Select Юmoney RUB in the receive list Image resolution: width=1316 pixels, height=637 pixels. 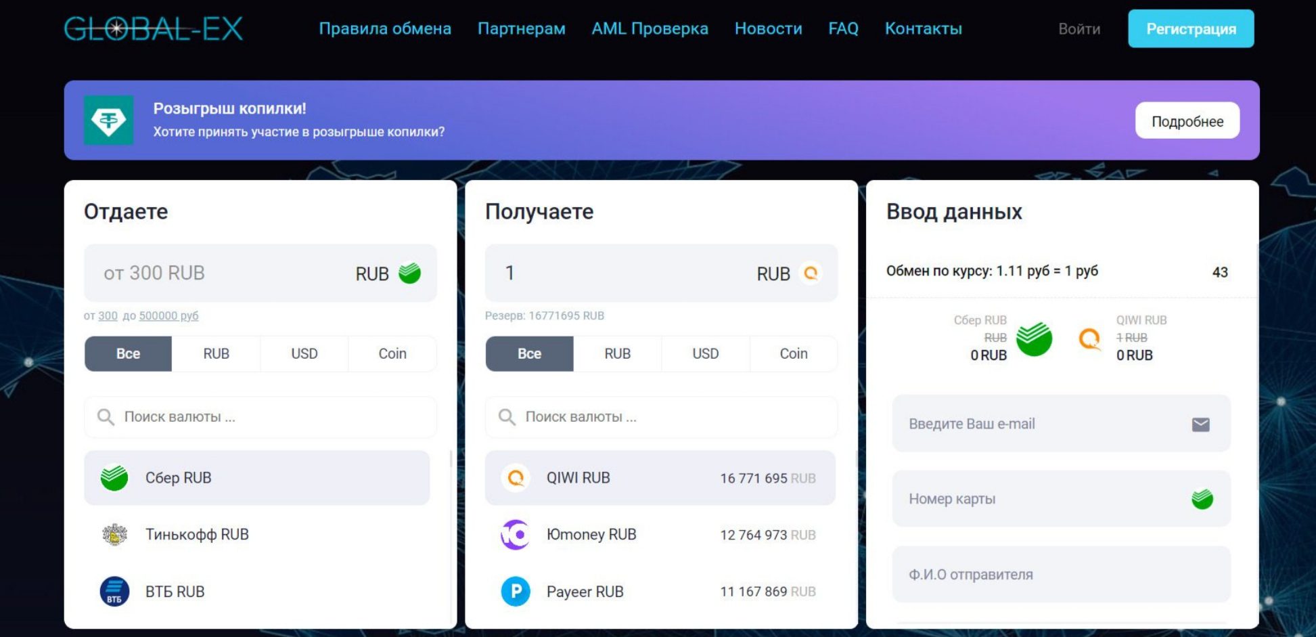click(660, 535)
